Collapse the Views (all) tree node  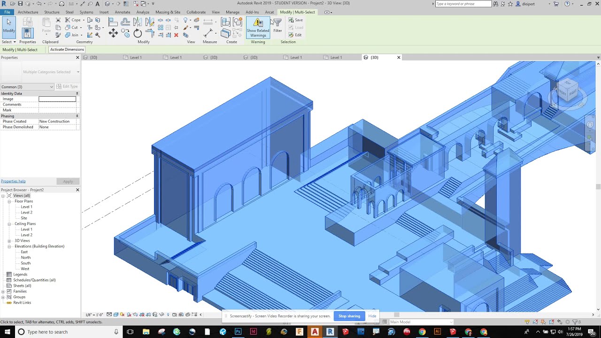pyautogui.click(x=3, y=196)
